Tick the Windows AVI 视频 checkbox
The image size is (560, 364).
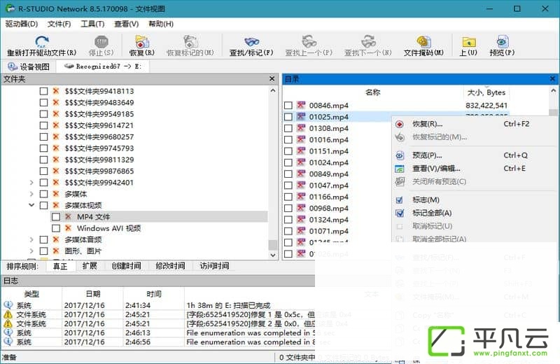pos(56,228)
